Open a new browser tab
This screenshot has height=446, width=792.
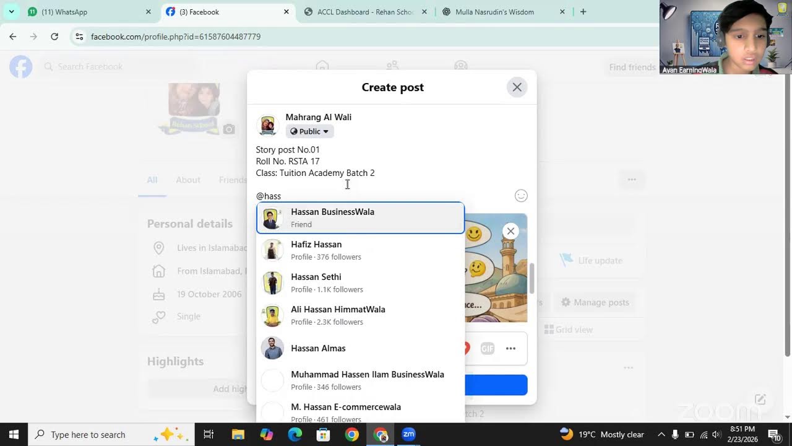tap(583, 12)
